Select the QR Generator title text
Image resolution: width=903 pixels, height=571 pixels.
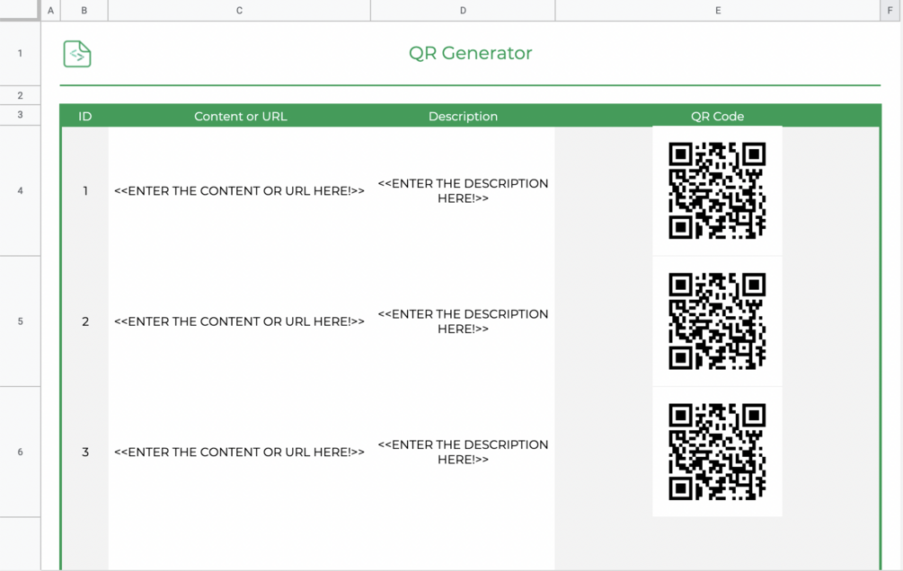click(470, 53)
